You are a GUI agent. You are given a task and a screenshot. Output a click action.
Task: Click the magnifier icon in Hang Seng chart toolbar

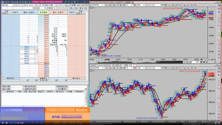tap(106, 5)
